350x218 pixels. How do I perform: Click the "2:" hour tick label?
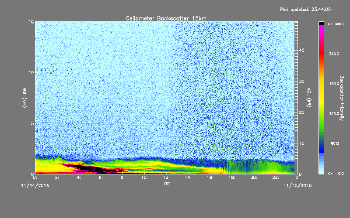coord(57,177)
